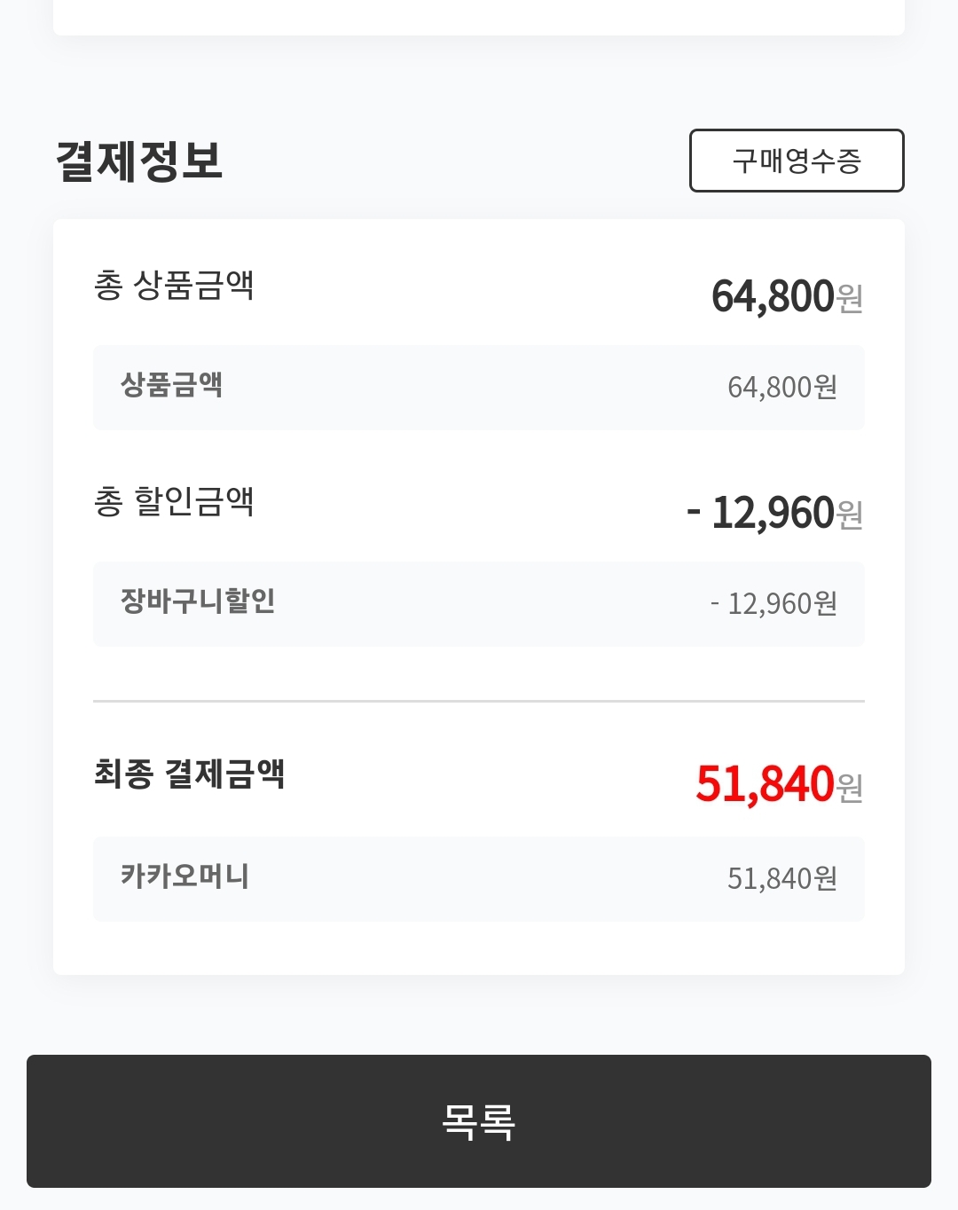
Task: Tap the 목록 list button
Action: tap(479, 1121)
